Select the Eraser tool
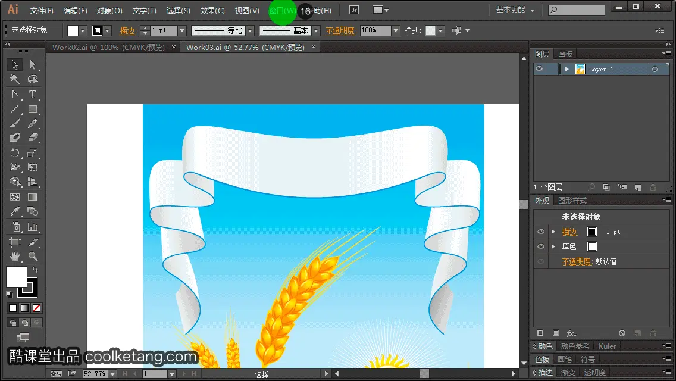This screenshot has width=676, height=381. 33,138
